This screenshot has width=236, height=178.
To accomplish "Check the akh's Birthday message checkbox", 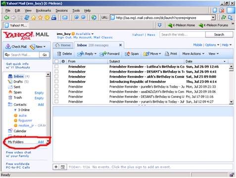I will click(x=56, y=76).
